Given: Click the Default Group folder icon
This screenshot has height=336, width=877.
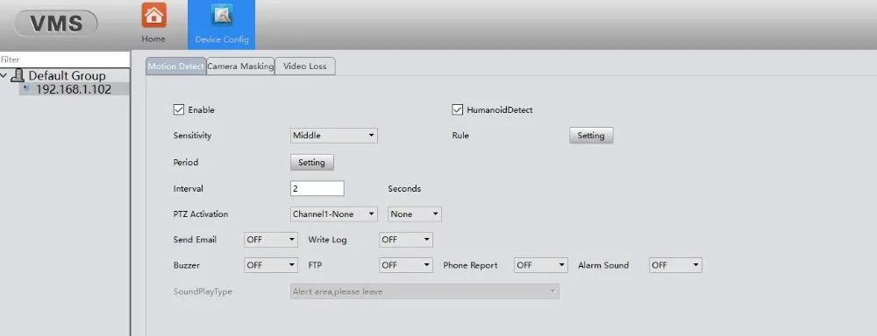Looking at the screenshot, I should tap(18, 75).
